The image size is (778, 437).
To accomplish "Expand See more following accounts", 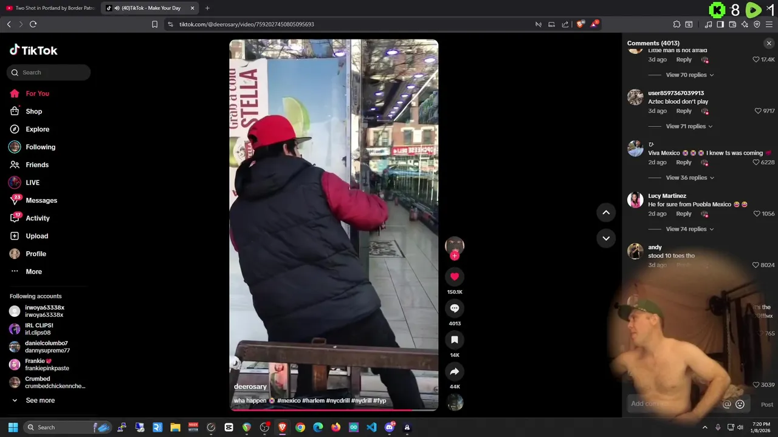I will [x=40, y=401].
